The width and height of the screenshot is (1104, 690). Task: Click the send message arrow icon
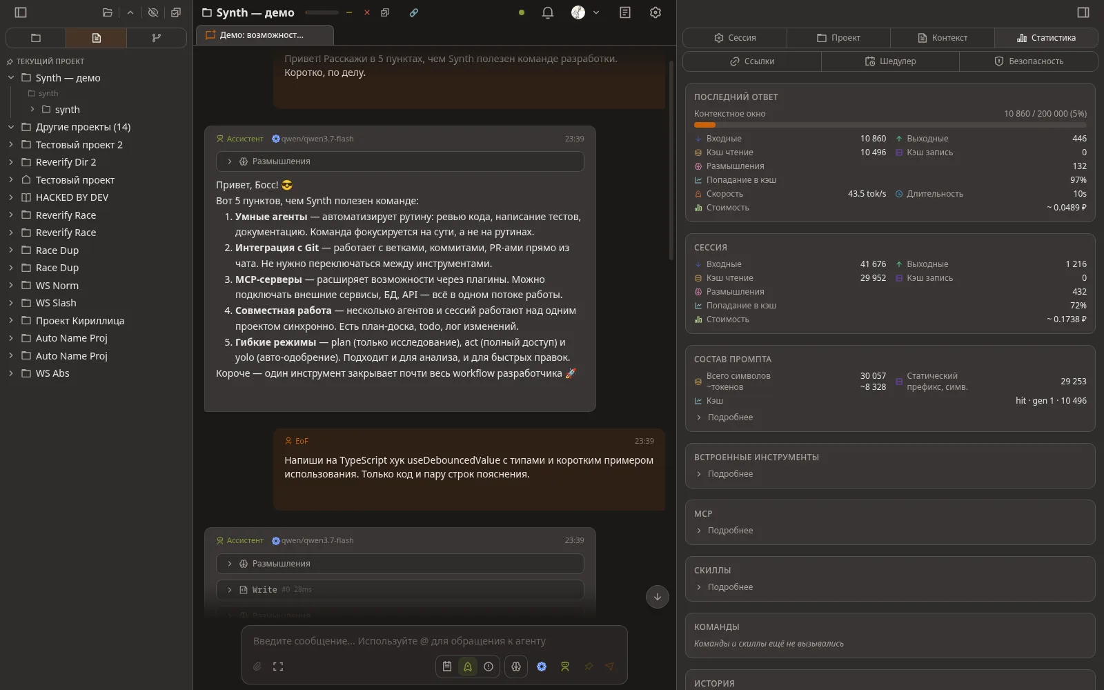coord(609,667)
